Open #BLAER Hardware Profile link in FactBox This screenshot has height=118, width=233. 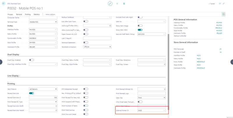click(219, 33)
